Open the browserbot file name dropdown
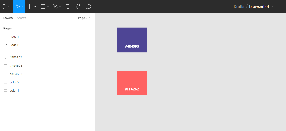The height and width of the screenshot is (131, 286). pos(272,7)
